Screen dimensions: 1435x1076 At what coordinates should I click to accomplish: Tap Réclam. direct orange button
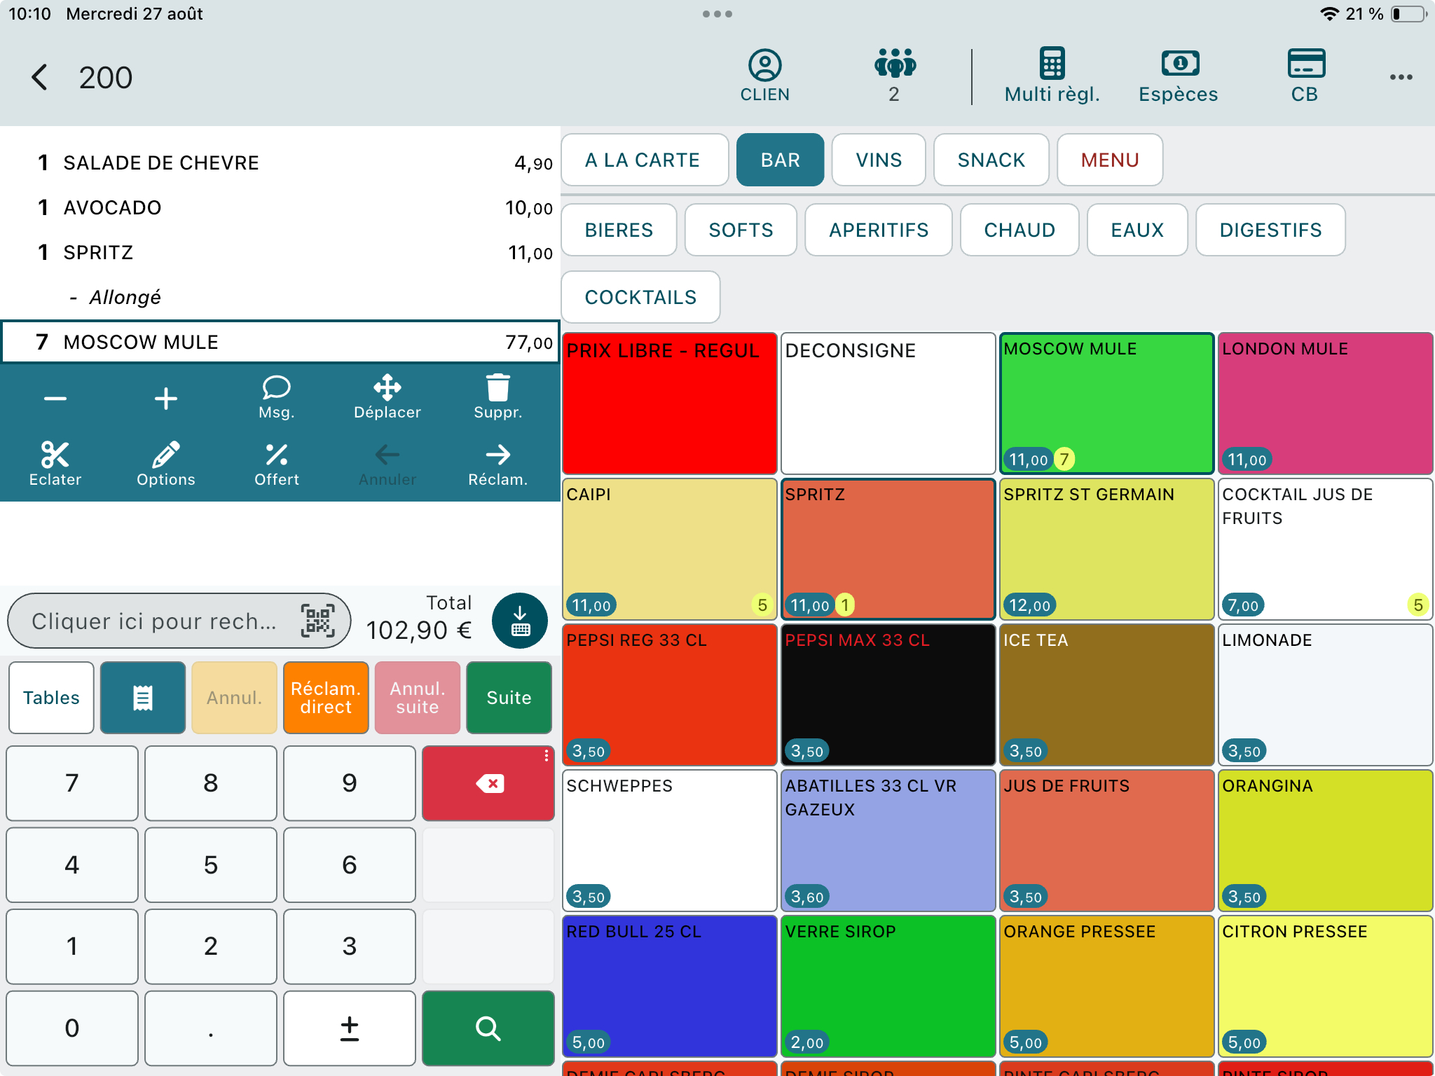326,698
